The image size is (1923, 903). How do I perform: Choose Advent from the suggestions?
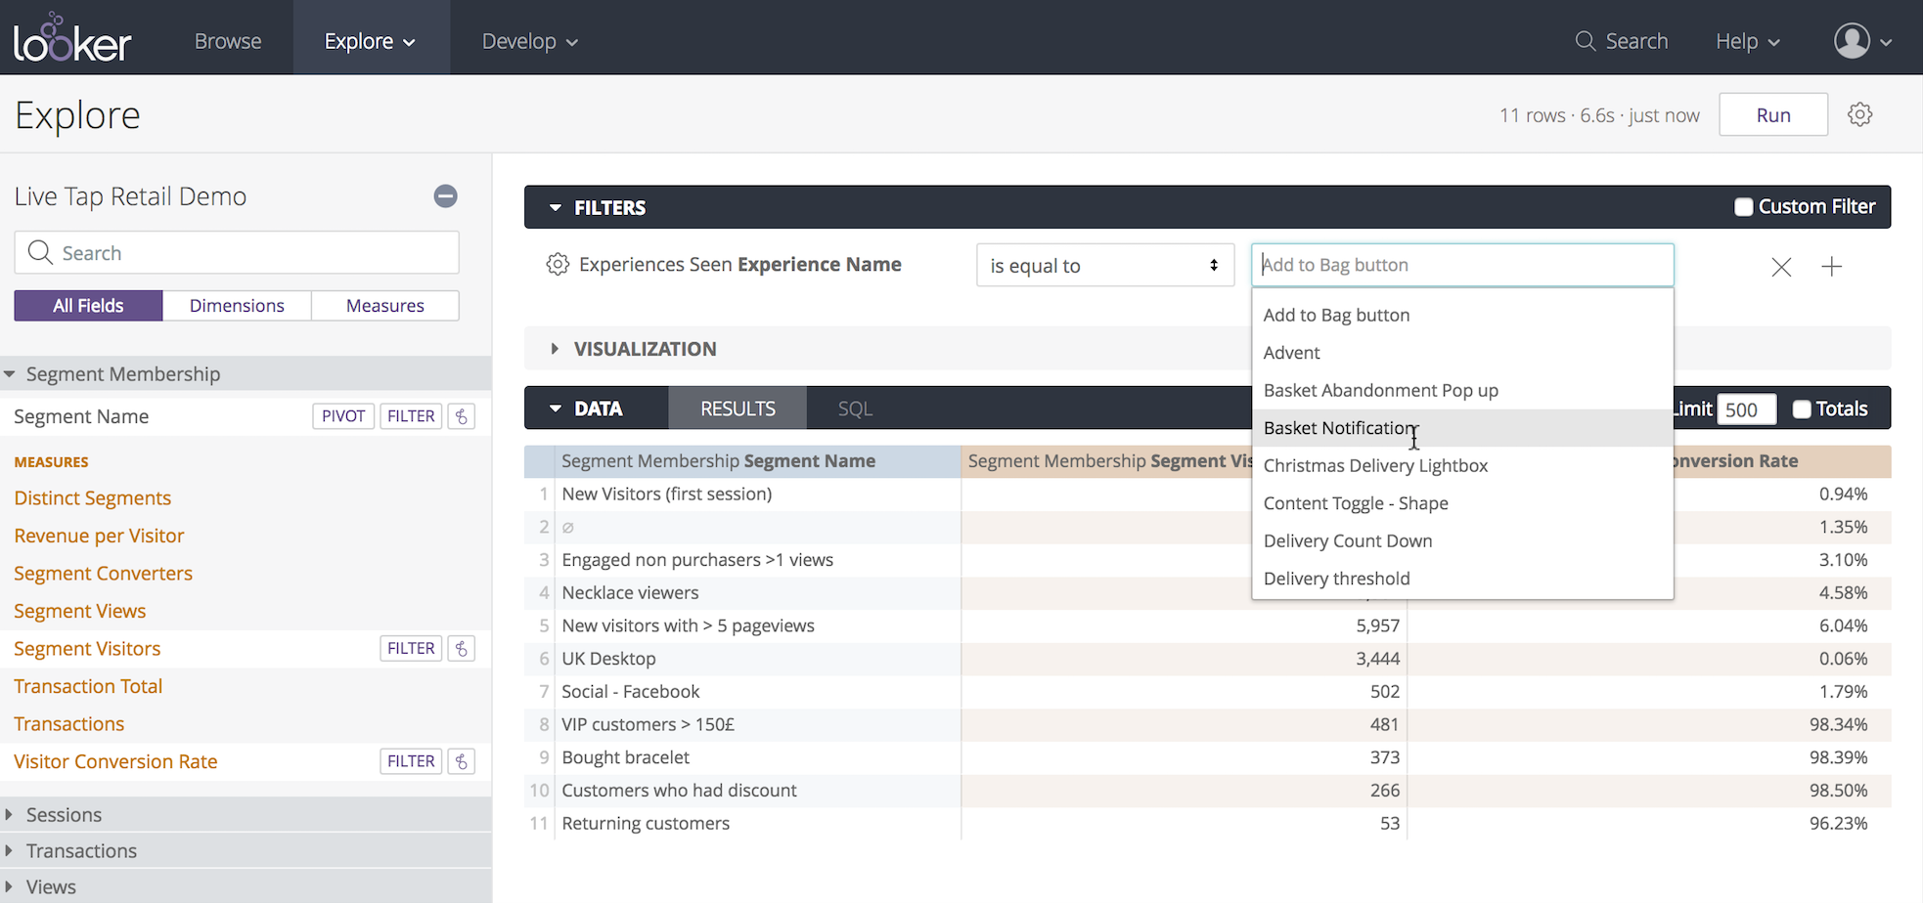(x=1462, y=353)
